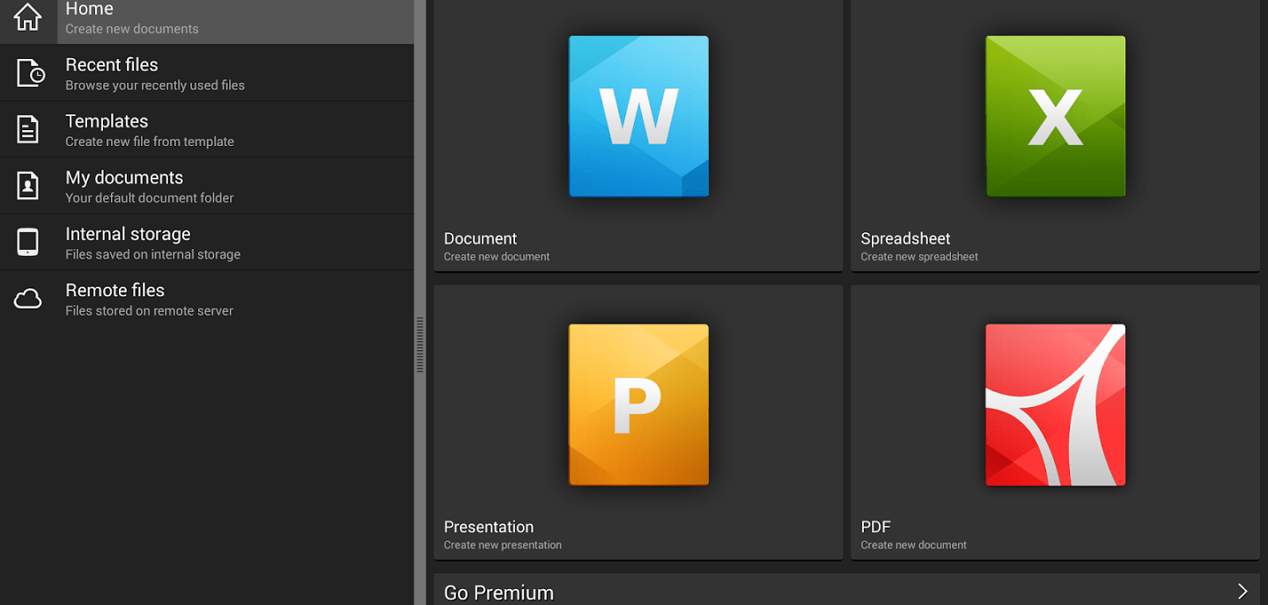Click the 'Document' tile title

(480, 238)
